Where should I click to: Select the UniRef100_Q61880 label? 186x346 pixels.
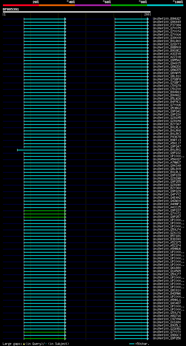167,268
